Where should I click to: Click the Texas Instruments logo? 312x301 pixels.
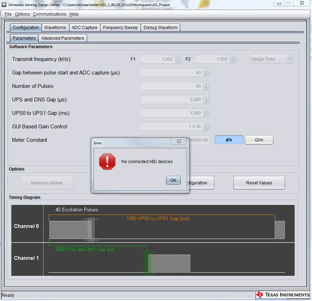[x=283, y=295]
